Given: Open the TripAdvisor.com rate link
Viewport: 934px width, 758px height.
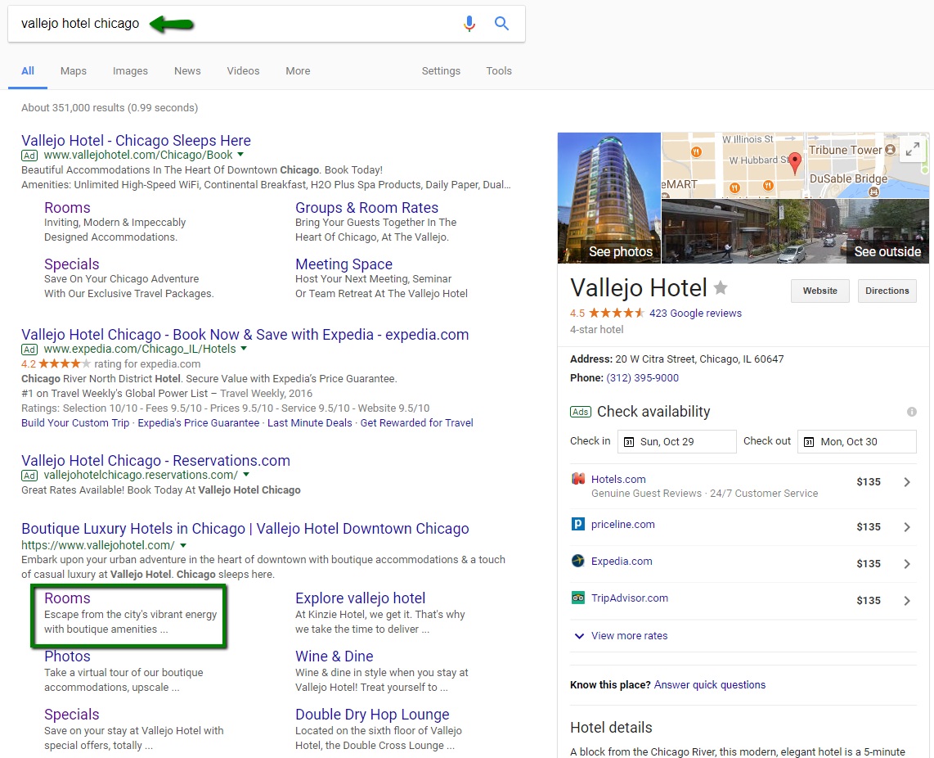Looking at the screenshot, I should (x=629, y=598).
